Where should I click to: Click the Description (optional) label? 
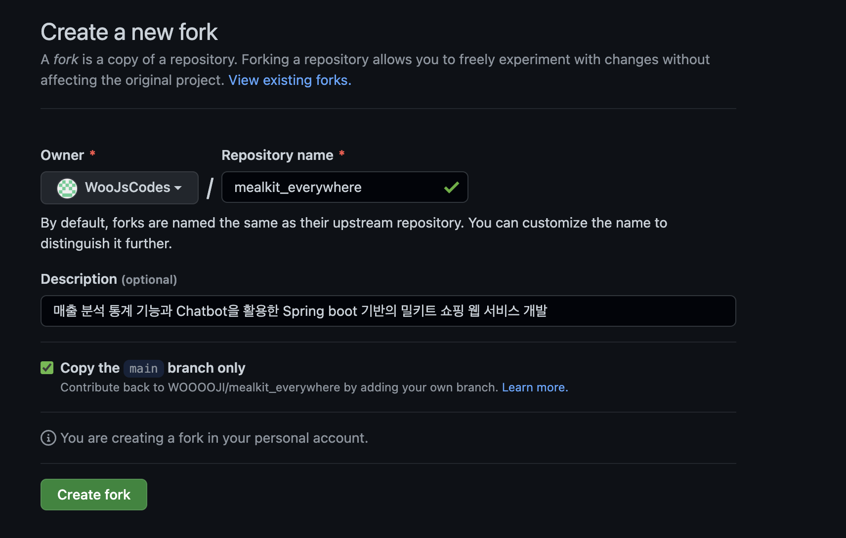(x=109, y=279)
